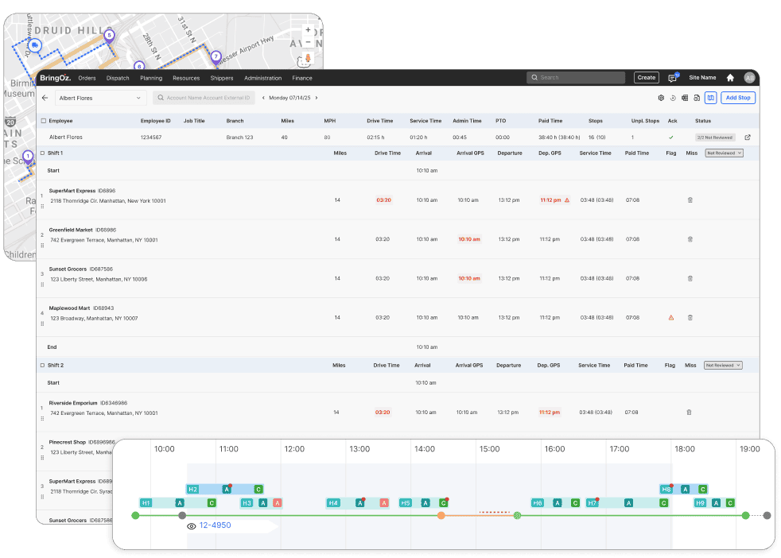Tick the Shift 2 checkbox
This screenshot has width=781, height=558.
point(42,366)
